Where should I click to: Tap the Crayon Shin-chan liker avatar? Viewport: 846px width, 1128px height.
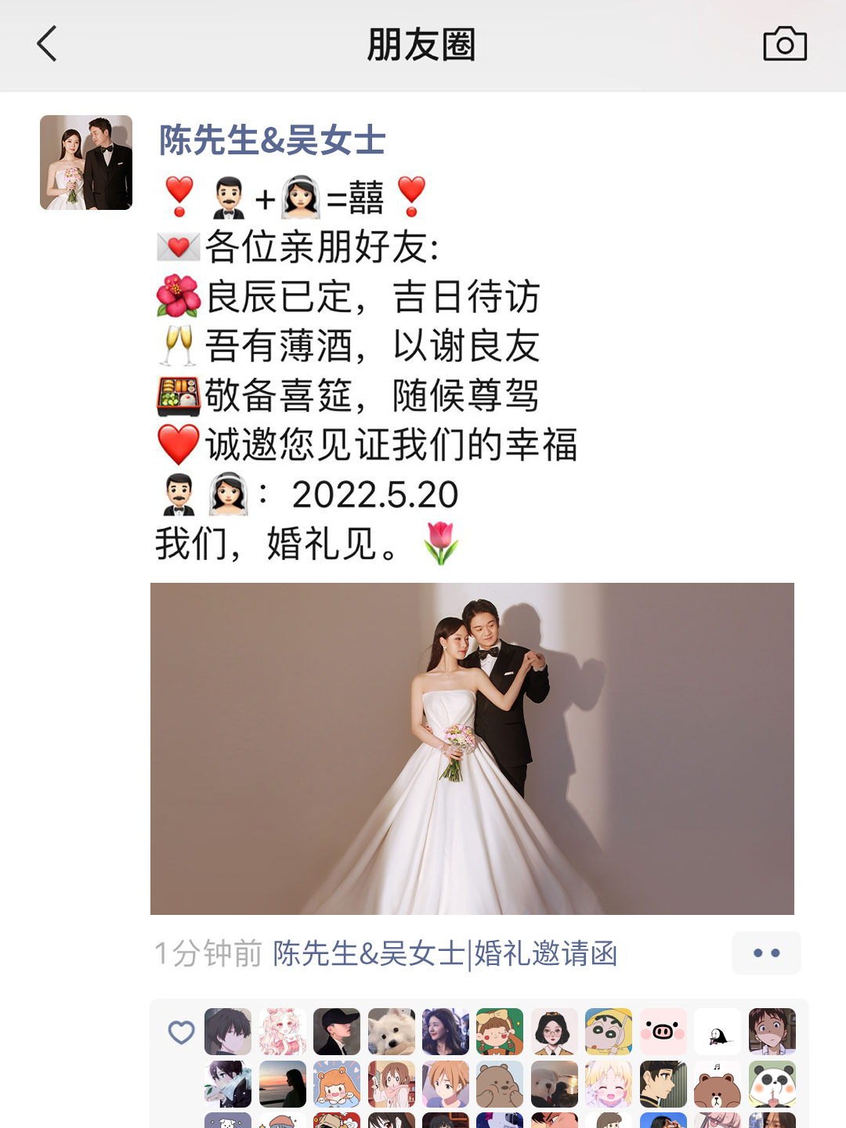[x=609, y=1032]
